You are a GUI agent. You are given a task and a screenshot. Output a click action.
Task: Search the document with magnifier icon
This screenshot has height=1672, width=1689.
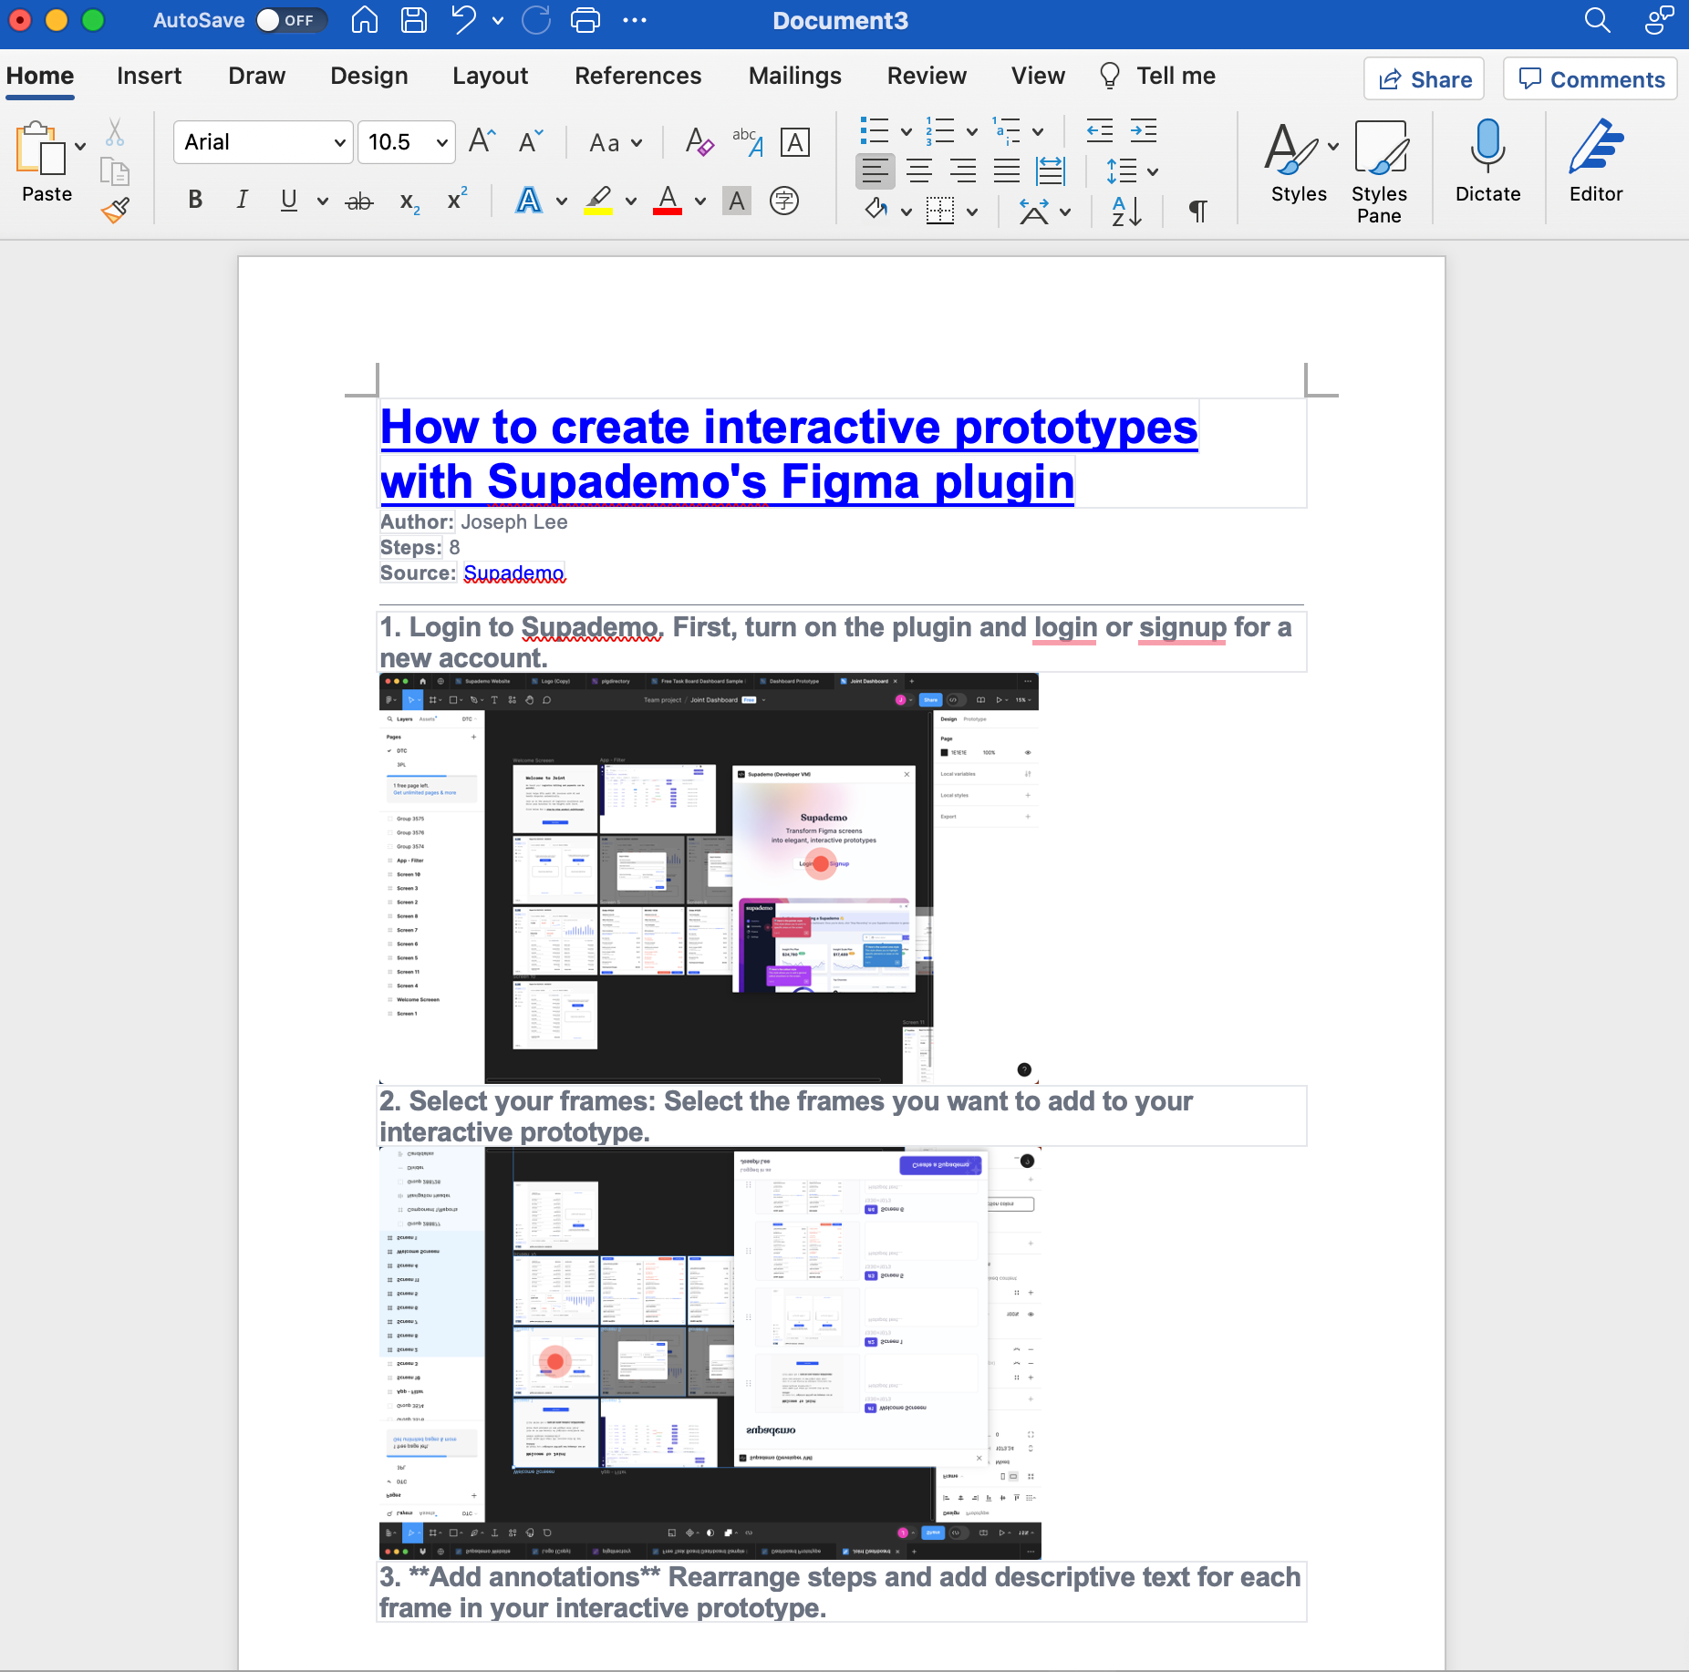tap(1597, 20)
